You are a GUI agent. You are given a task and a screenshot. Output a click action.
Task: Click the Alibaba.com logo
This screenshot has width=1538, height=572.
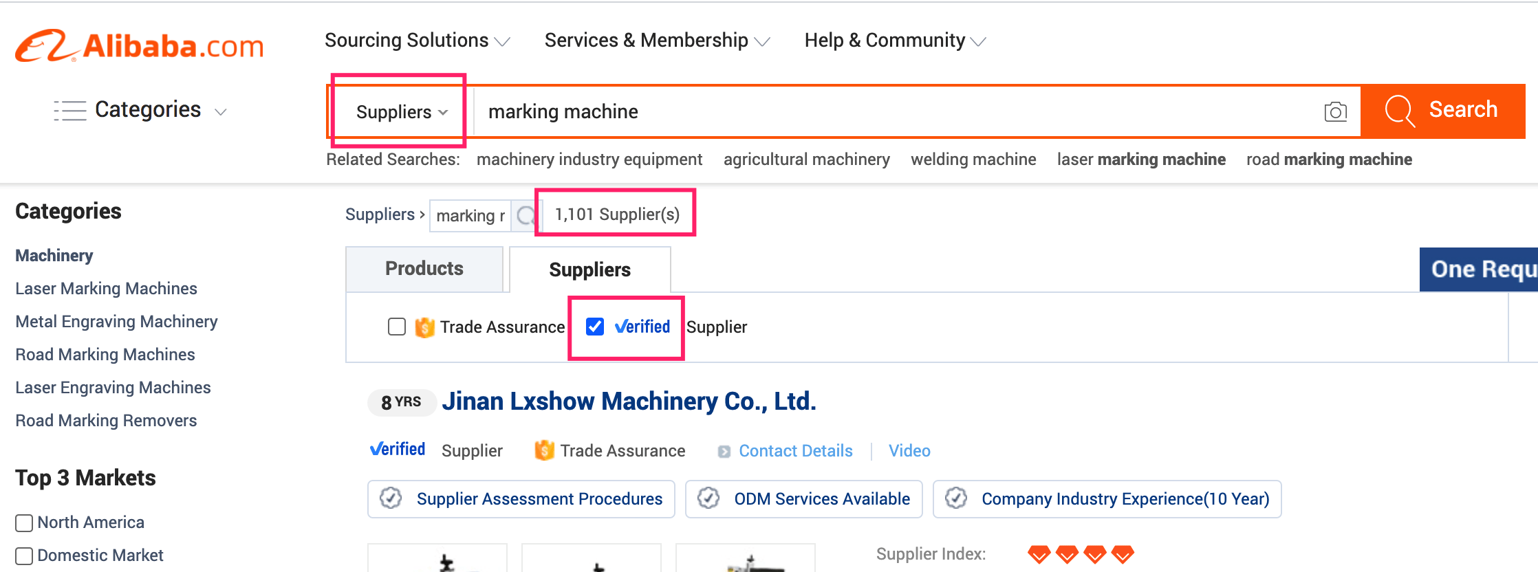pos(140,46)
